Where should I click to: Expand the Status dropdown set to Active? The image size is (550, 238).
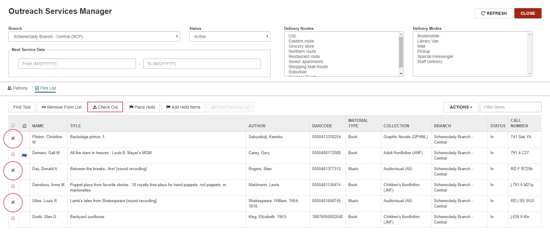tap(230, 36)
